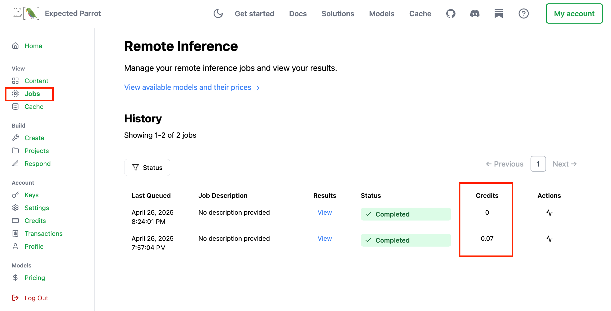Open the Solutions top navigation item
611x311 pixels.
pyautogui.click(x=338, y=14)
